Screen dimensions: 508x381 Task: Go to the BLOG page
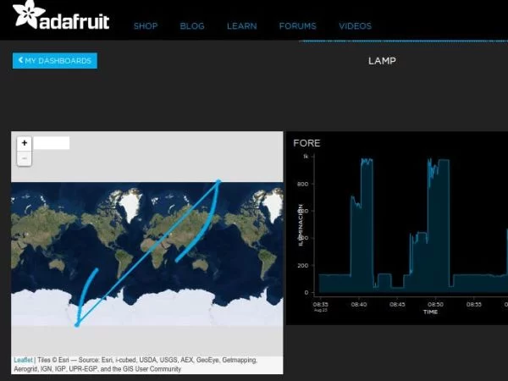tap(192, 26)
